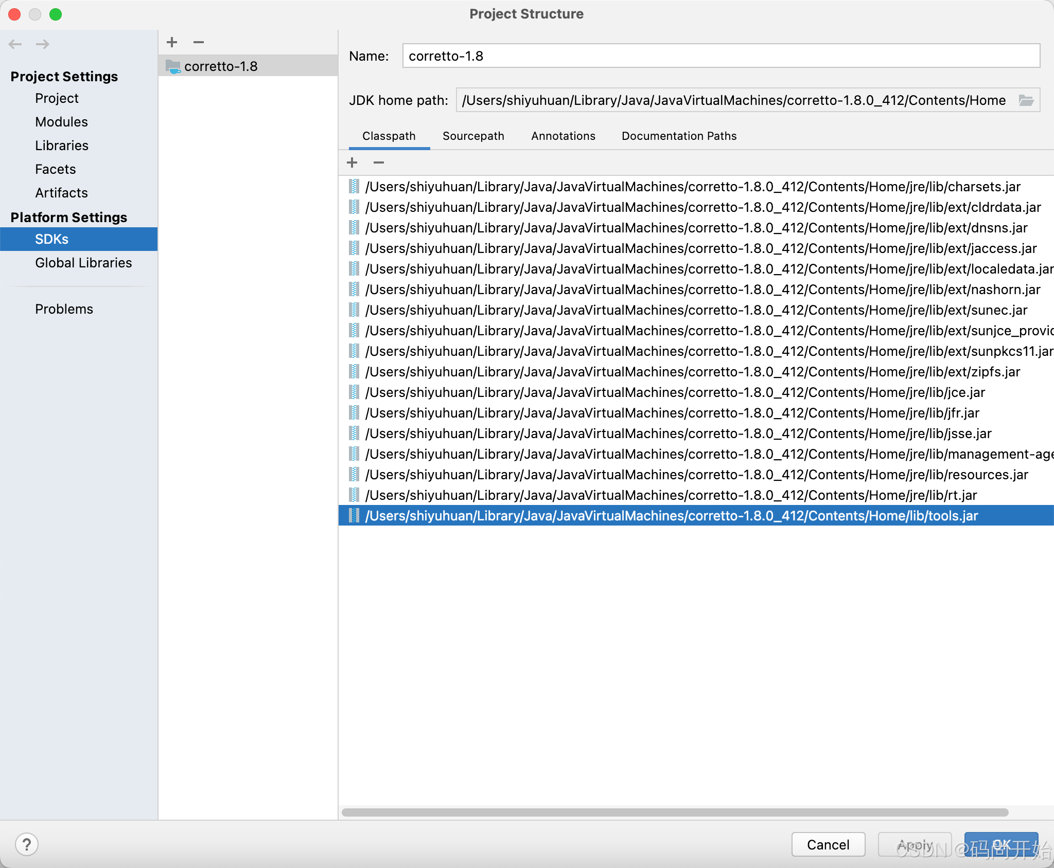Viewport: 1054px width, 868px height.
Task: Click the remove SDK minus icon
Action: coord(199,42)
